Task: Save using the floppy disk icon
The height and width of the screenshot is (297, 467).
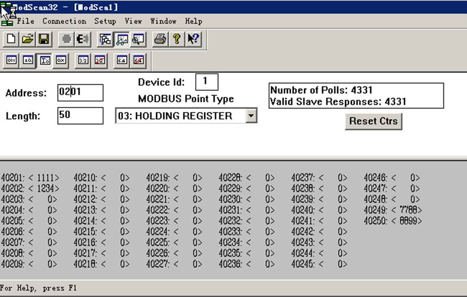Action: point(44,39)
